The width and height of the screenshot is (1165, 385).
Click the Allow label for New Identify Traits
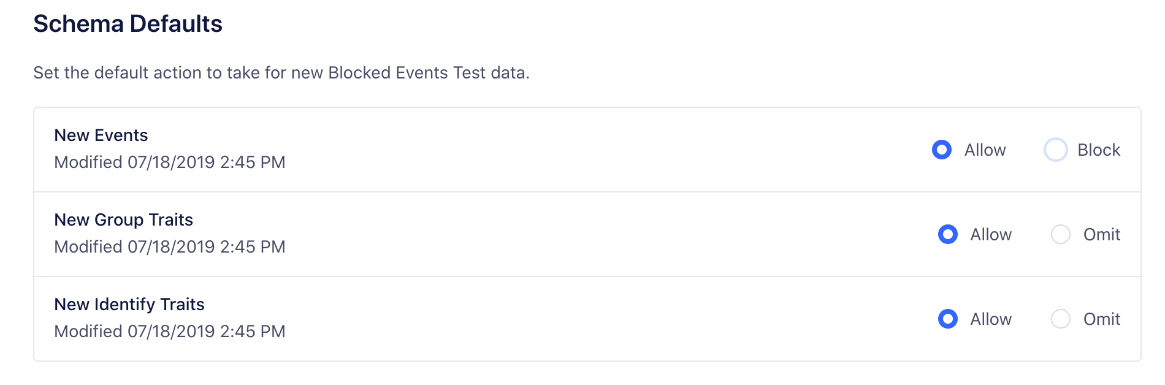[991, 319]
